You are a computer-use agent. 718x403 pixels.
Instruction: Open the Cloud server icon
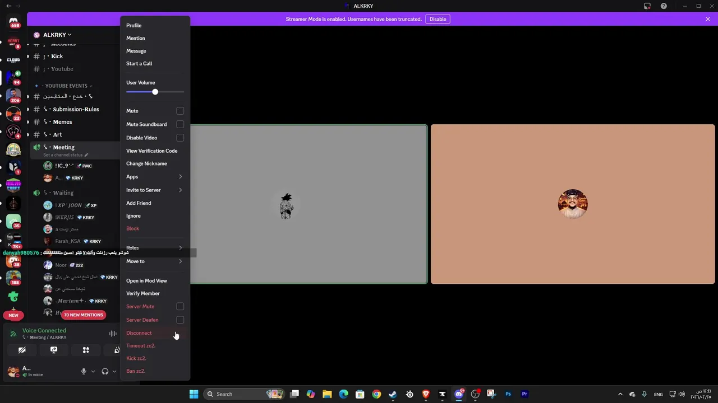coord(13,59)
